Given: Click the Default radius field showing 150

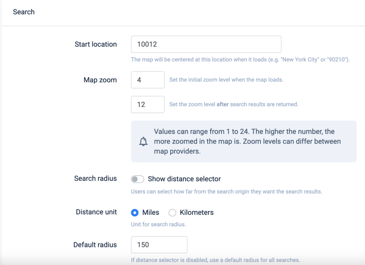Looking at the screenshot, I should (159, 245).
